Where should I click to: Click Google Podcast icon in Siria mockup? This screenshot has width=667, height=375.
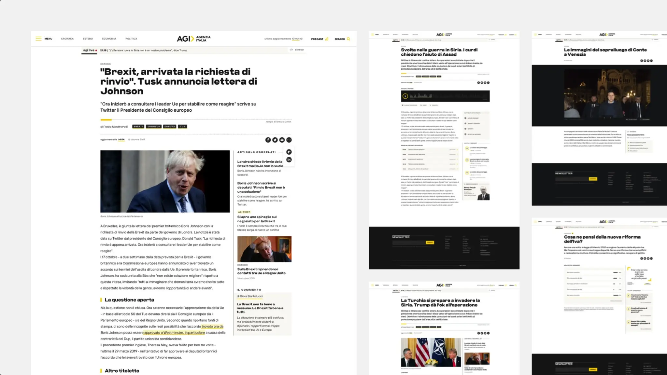click(x=465, y=123)
